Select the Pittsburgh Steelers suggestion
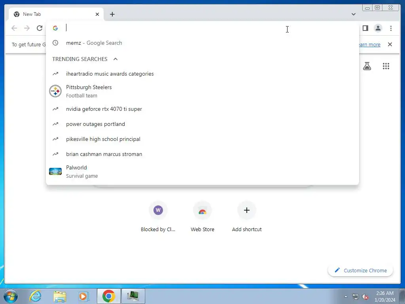Image resolution: width=405 pixels, height=304 pixels. pyautogui.click(x=202, y=91)
